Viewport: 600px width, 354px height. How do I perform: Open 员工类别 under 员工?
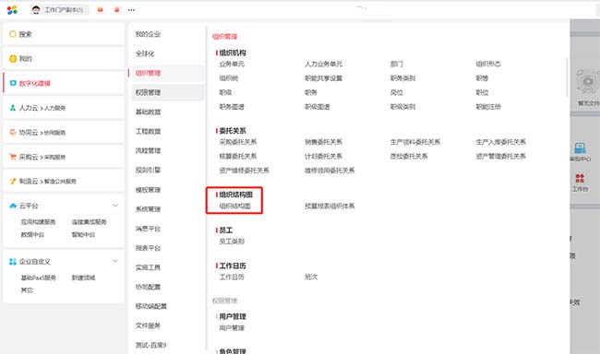pyautogui.click(x=232, y=242)
